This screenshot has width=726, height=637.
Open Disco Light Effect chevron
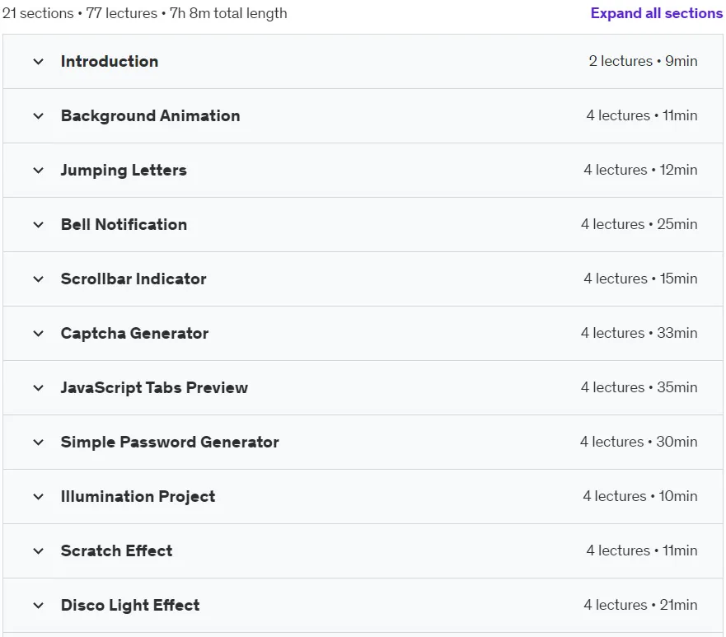[x=39, y=606]
